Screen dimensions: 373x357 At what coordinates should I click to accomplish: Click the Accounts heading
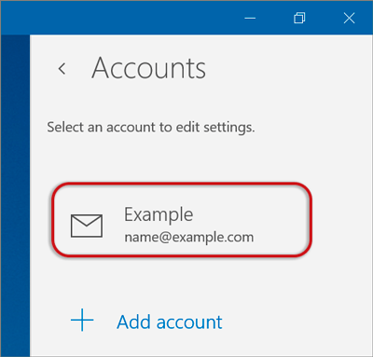click(149, 68)
